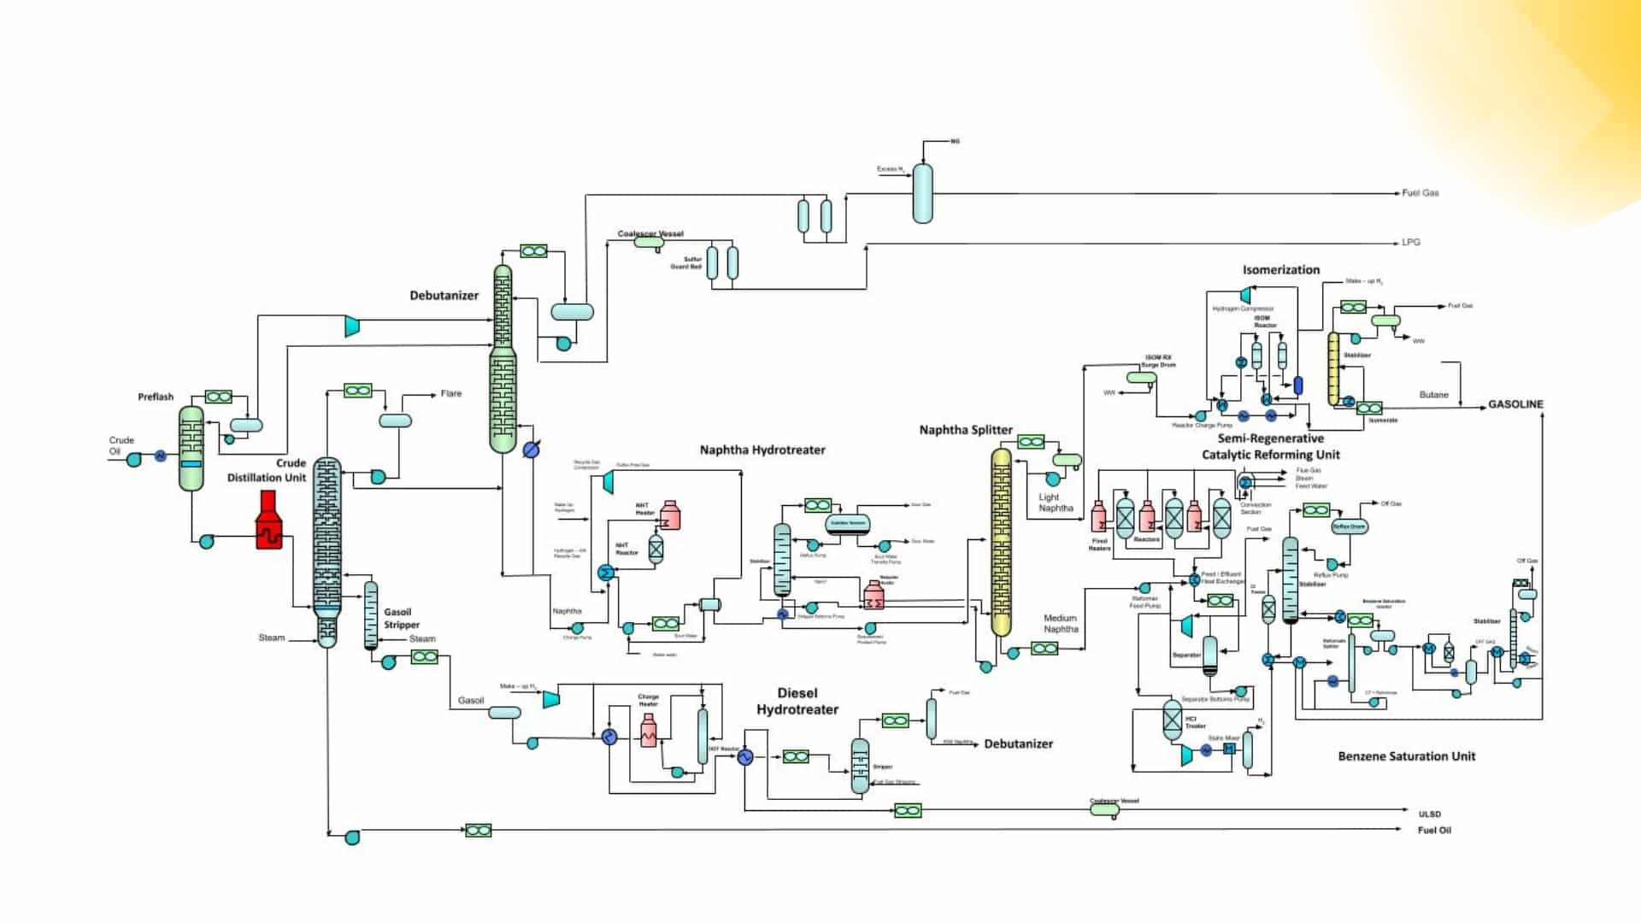1641x923 pixels.
Task: Select the ISOM-RX Surge Drum
Action: pyautogui.click(x=1142, y=379)
